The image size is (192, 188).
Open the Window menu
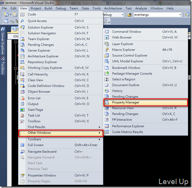157,9
